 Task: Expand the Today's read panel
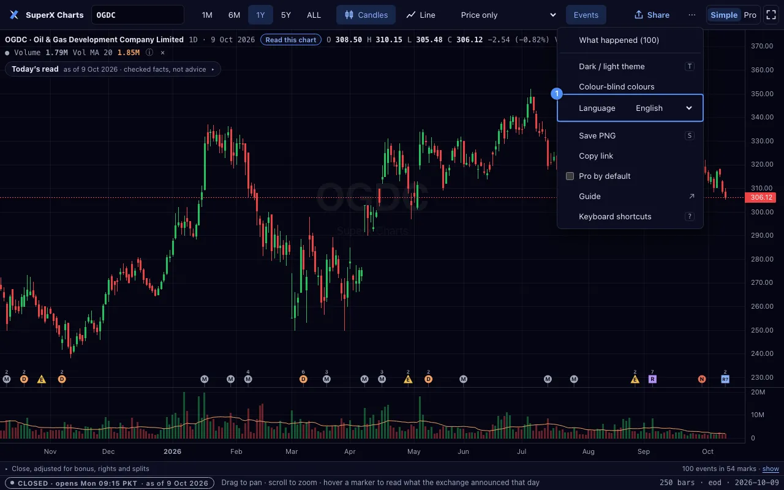click(113, 69)
